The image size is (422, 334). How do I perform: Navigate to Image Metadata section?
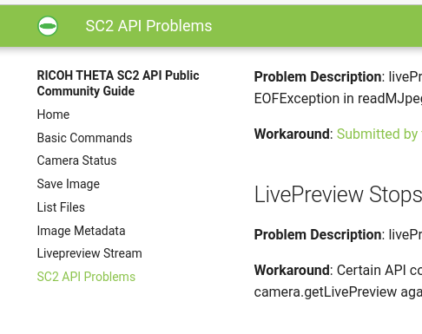(x=81, y=231)
